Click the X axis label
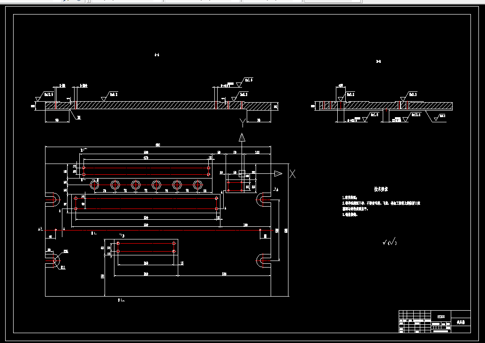The width and height of the screenshot is (485, 343). (292, 174)
